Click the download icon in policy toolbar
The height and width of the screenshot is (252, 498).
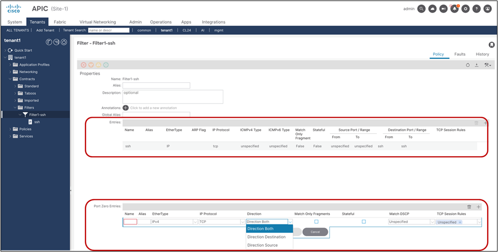pos(476,65)
